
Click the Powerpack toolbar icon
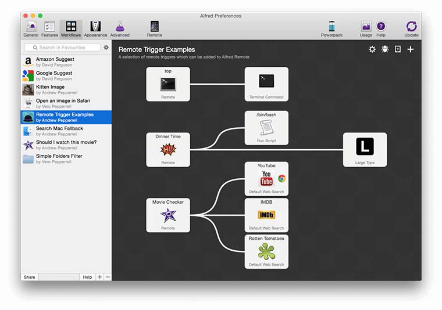(x=331, y=28)
